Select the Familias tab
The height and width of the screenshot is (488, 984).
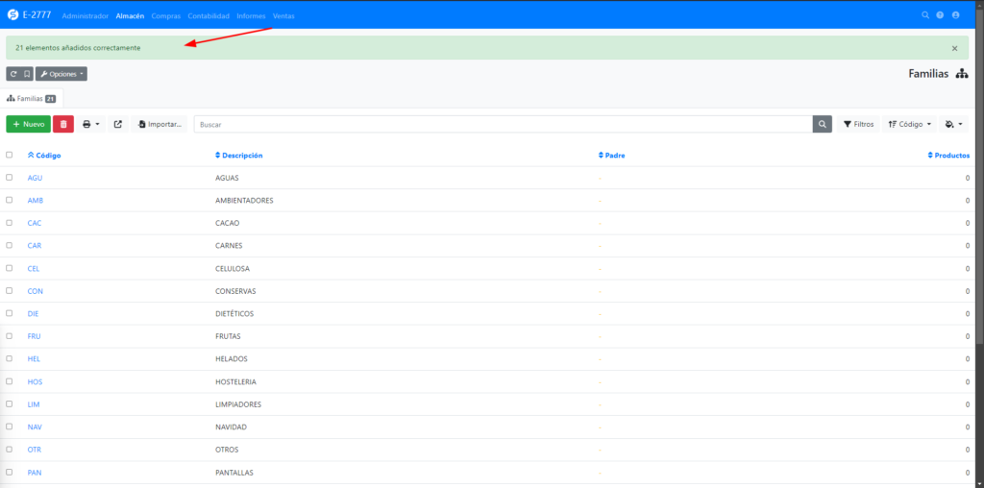tap(32, 98)
